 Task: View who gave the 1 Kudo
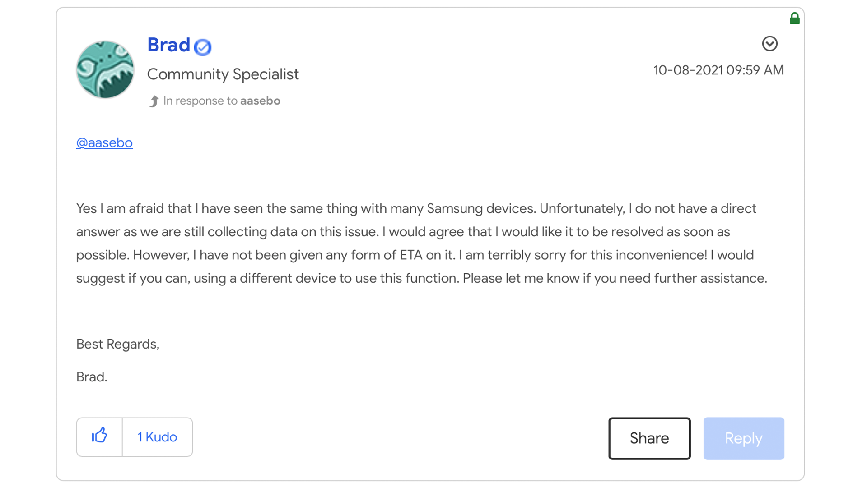pos(157,436)
